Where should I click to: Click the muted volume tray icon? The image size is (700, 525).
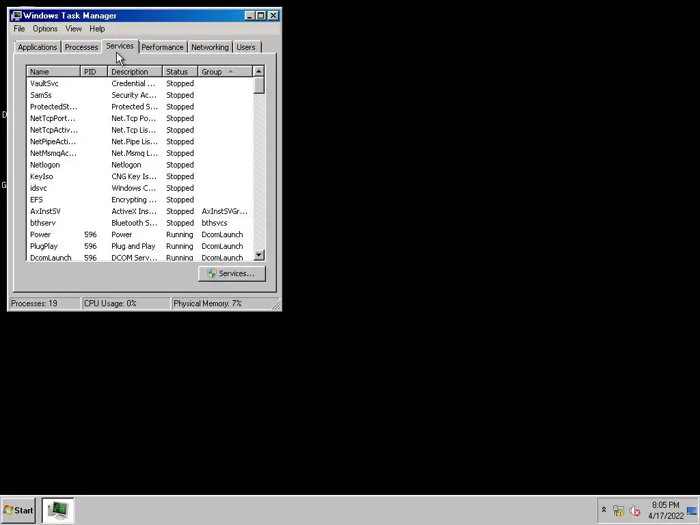pyautogui.click(x=634, y=510)
